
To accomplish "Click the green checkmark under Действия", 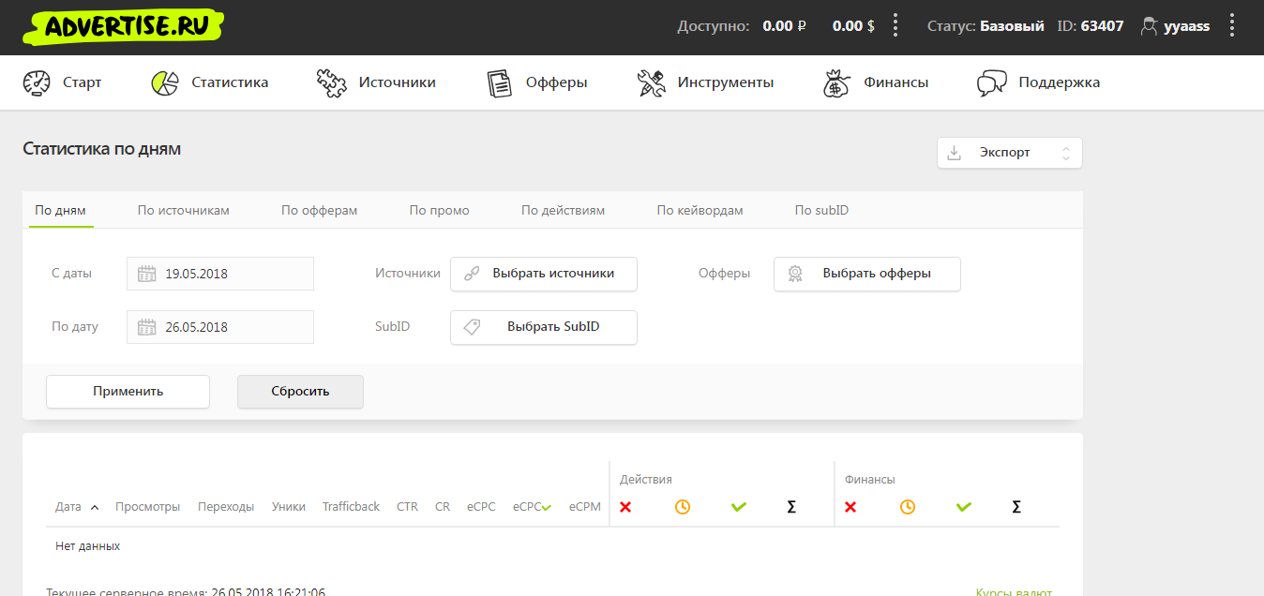I will [x=739, y=507].
